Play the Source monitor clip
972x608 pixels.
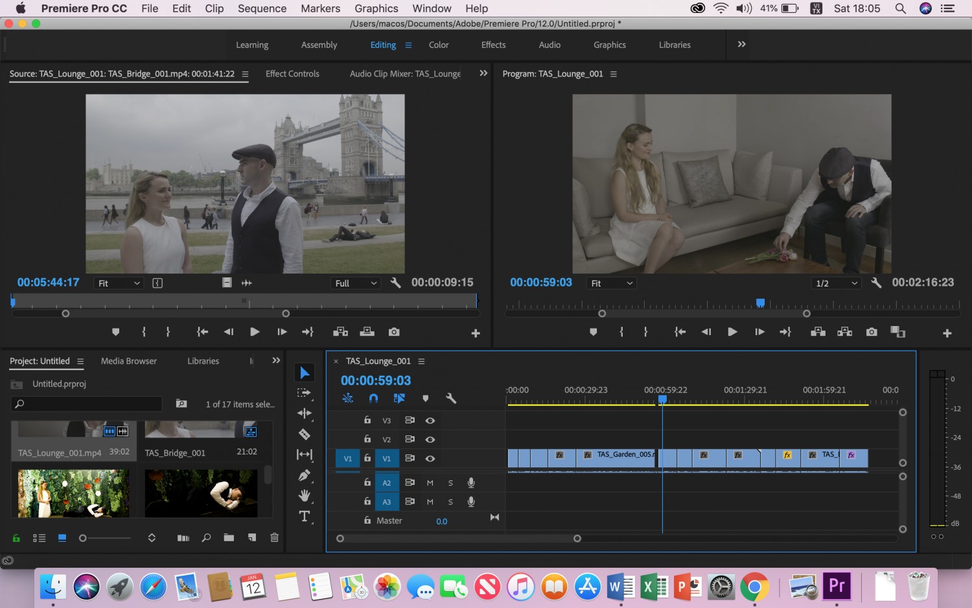[x=255, y=332]
